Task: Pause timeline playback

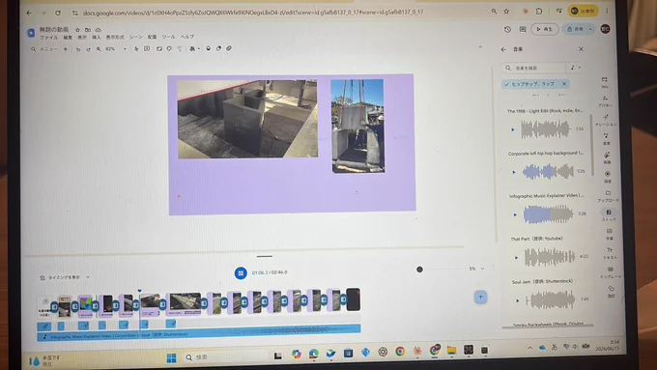Action: coord(241,273)
